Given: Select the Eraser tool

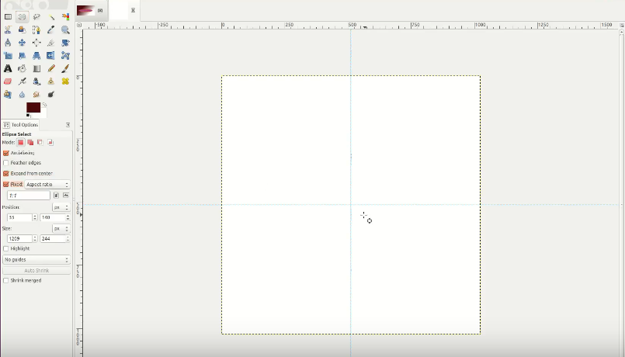Looking at the screenshot, I should point(8,81).
